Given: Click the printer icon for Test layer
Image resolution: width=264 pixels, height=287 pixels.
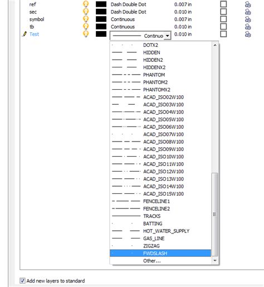Looking at the screenshot, I should [x=248, y=34].
